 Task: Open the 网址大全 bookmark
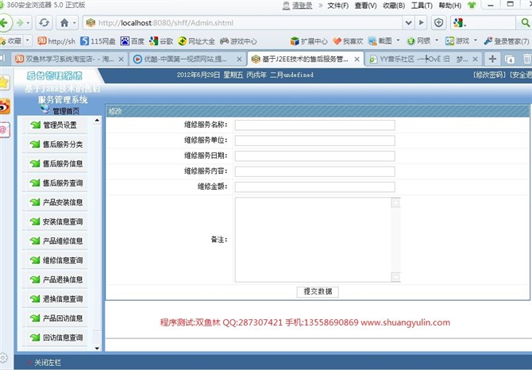[197, 41]
